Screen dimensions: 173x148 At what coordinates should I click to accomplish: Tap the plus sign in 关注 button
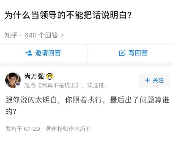tap(147, 80)
